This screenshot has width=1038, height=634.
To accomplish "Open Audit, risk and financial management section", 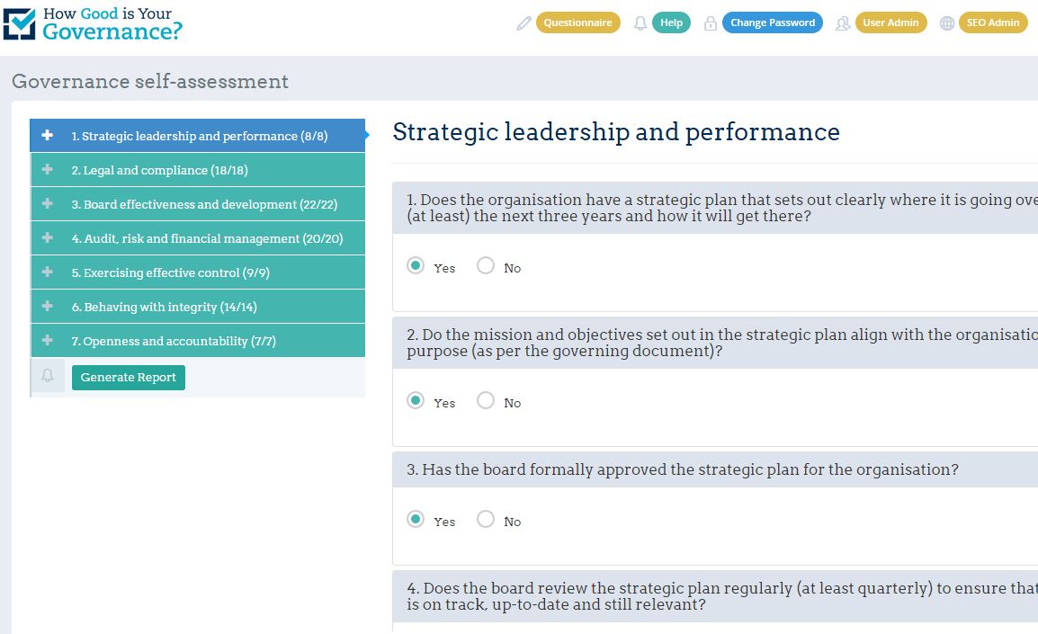I will coord(197,238).
